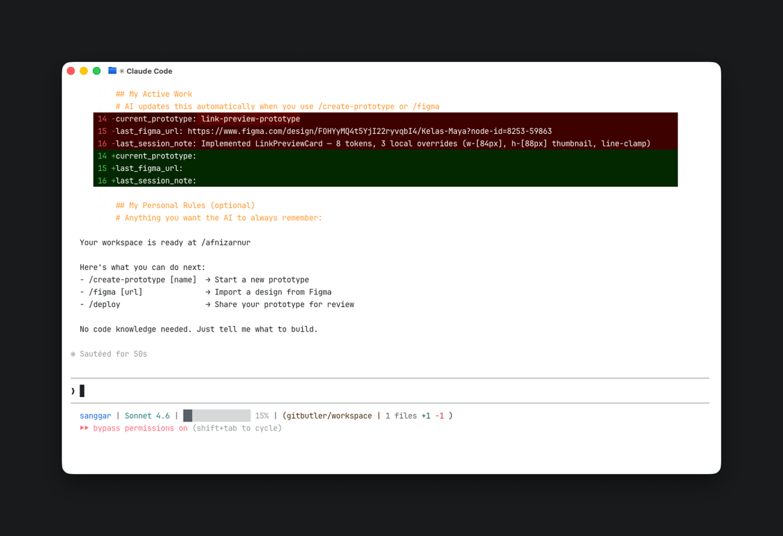This screenshot has height=536, width=783.
Task: Select the blue folder icon in title bar
Action: coord(112,70)
